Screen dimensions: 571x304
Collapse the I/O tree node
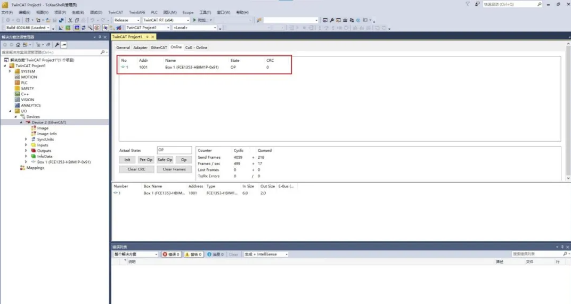coord(10,111)
